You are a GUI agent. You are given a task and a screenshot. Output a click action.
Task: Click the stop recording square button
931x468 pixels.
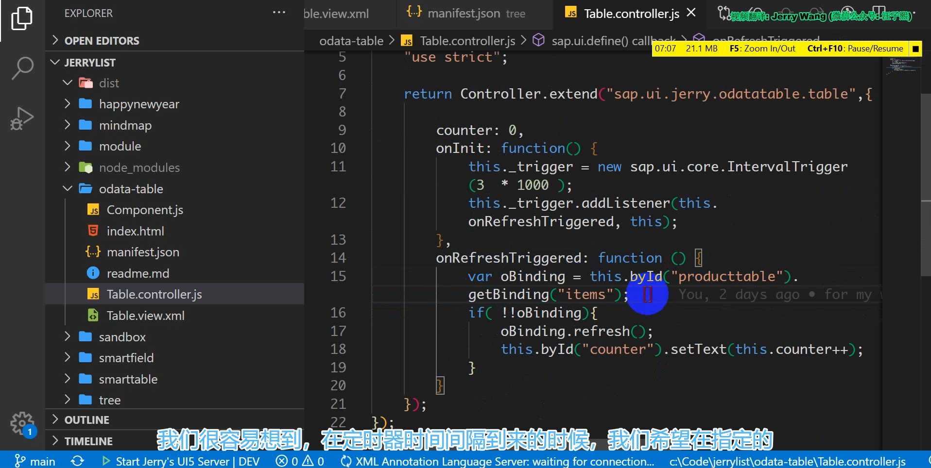915,49
